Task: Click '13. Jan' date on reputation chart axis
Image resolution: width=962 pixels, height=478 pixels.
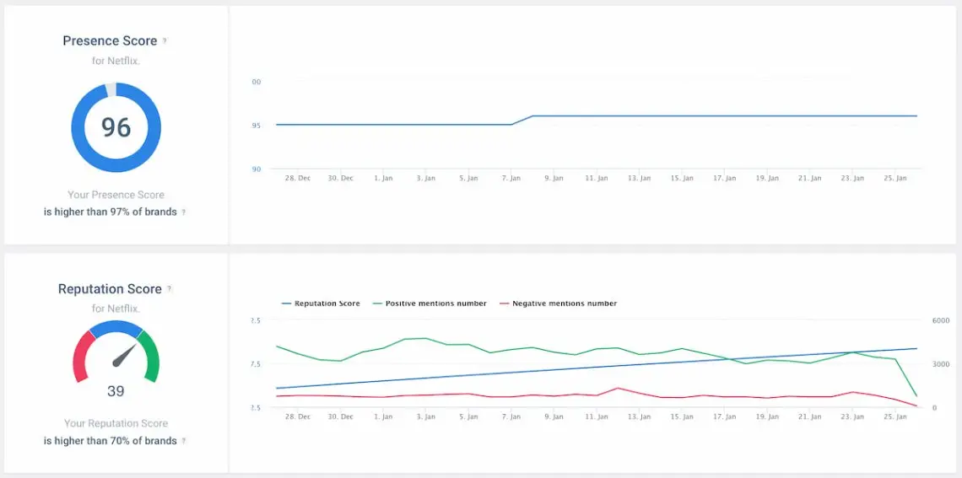Action: pos(640,416)
